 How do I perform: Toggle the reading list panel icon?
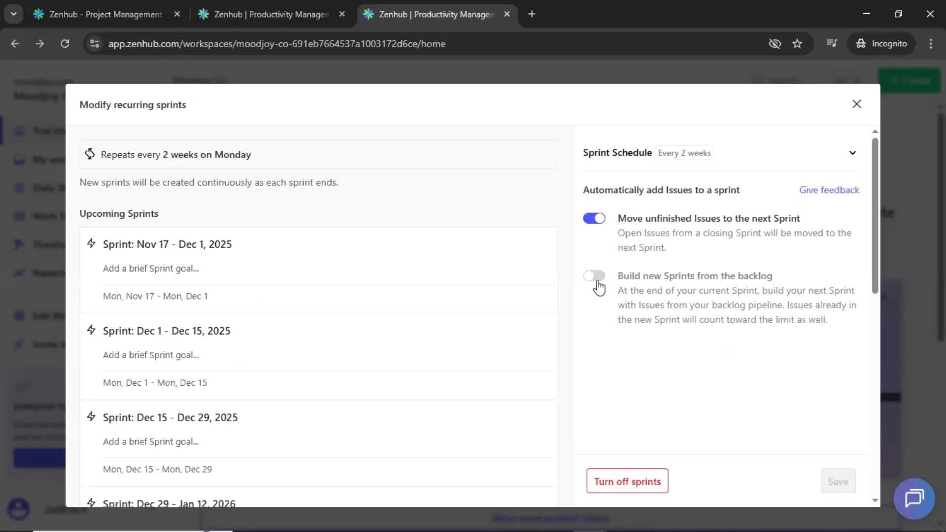pyautogui.click(x=832, y=43)
